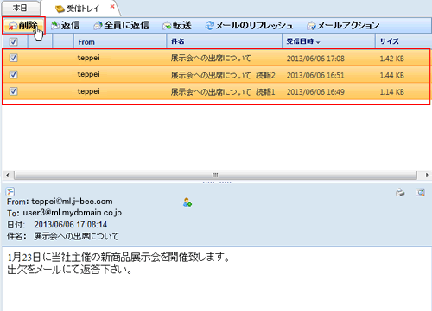
Task: Switch to the 本日 tab
Action: click(x=20, y=8)
